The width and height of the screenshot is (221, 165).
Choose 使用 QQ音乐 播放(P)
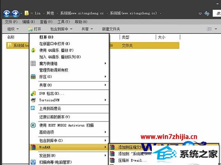(x=69, y=50)
